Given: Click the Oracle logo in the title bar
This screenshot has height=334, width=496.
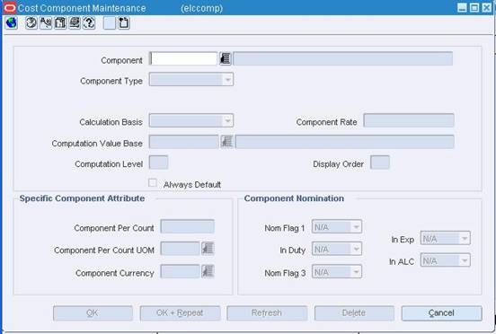Looking at the screenshot, I should coord(10,8).
